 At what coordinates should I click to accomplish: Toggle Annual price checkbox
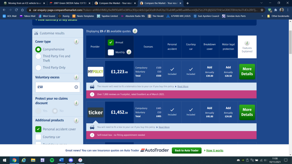111,42
